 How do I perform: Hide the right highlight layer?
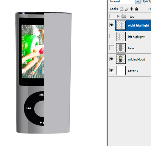point(112,25)
